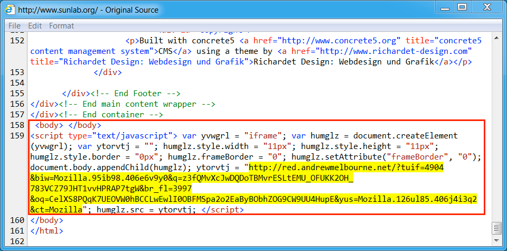Click "humglz.src = ytorvtj;" statement

tap(146, 210)
